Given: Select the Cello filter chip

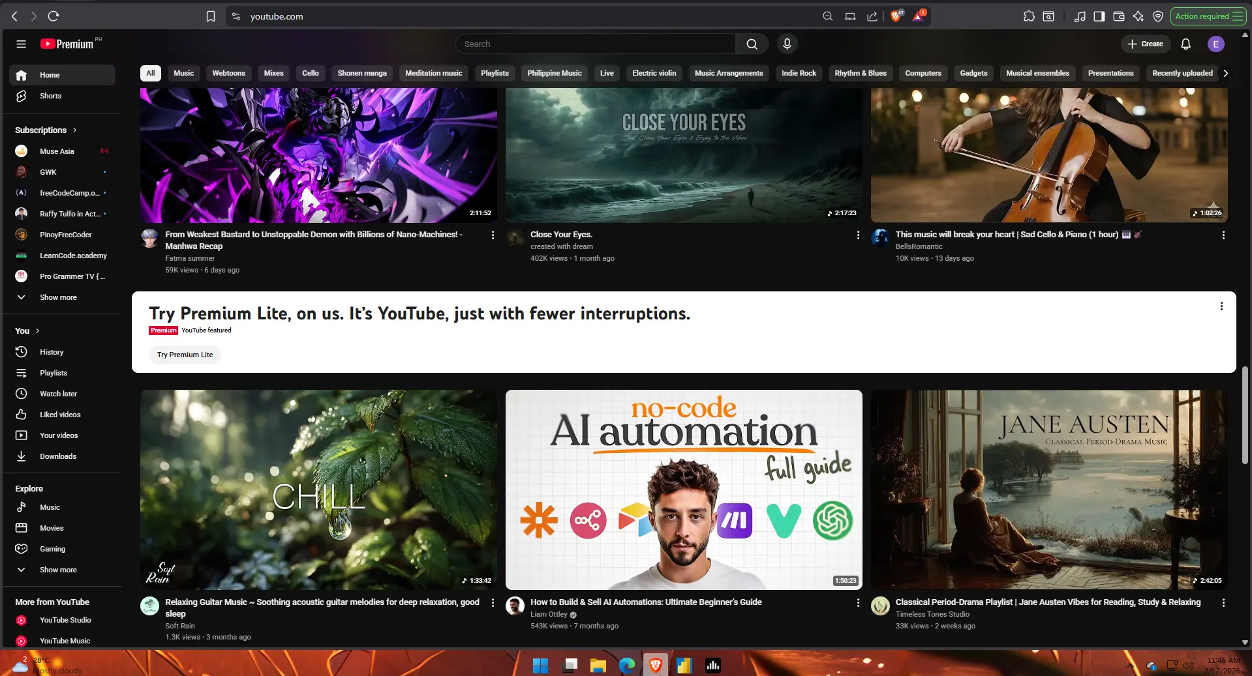Looking at the screenshot, I should (x=311, y=73).
